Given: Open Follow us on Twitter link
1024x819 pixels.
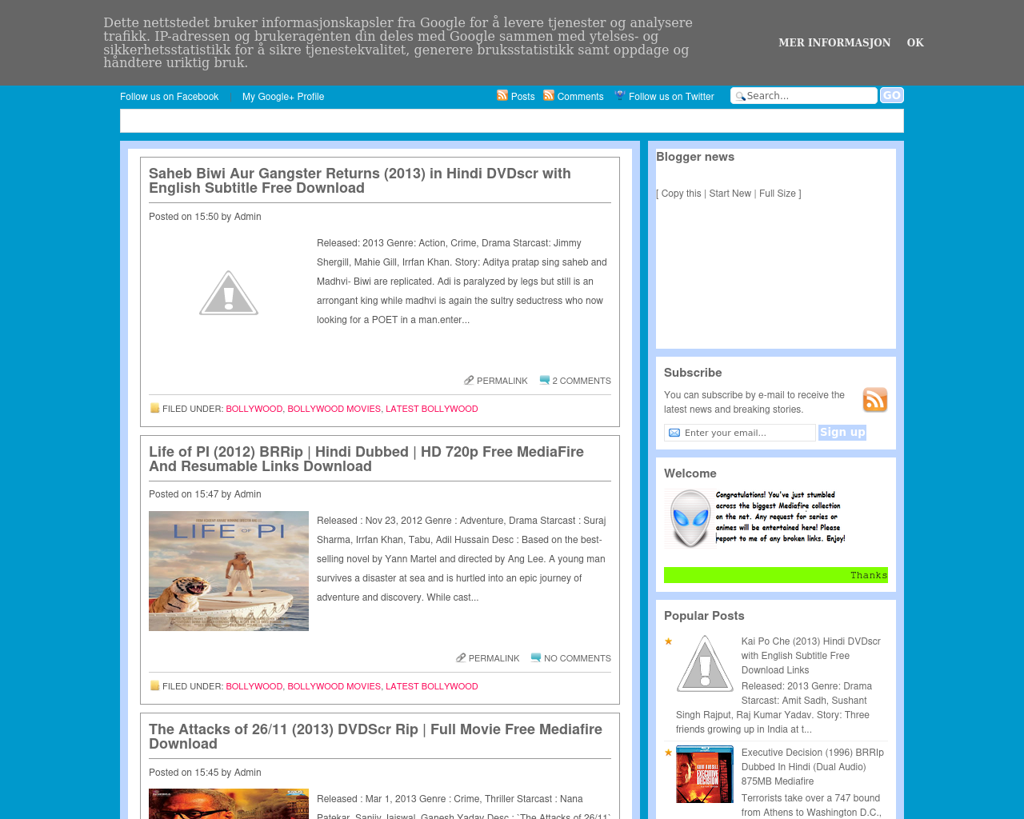Looking at the screenshot, I should tap(671, 97).
